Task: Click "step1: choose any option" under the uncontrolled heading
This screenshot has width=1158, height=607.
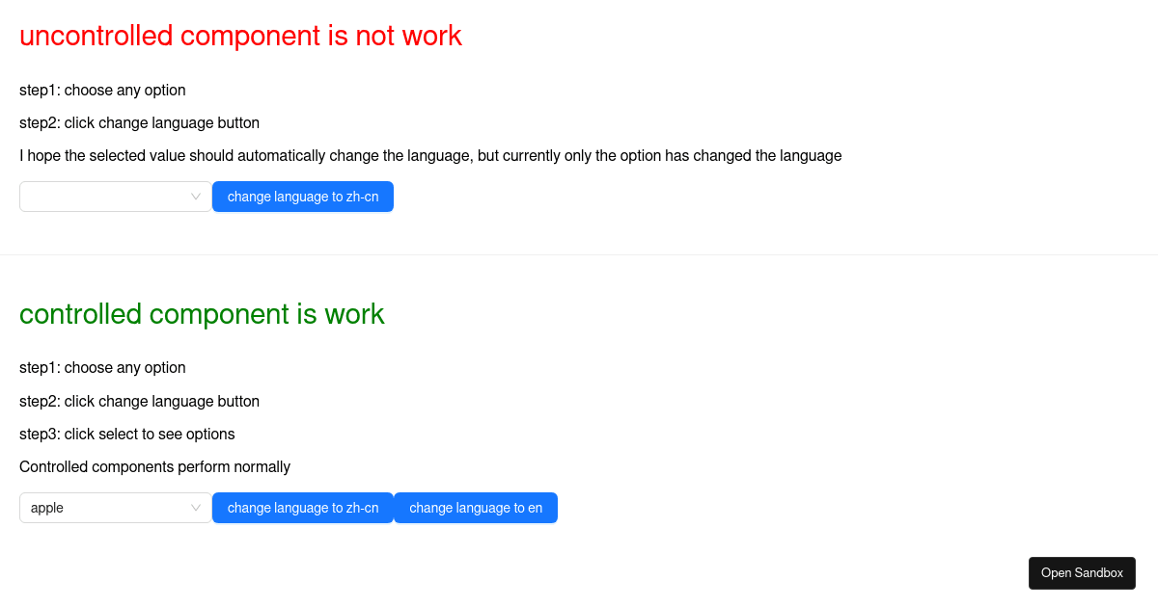Action: point(102,91)
